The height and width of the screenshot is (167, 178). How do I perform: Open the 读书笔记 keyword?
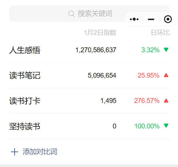click(25, 75)
